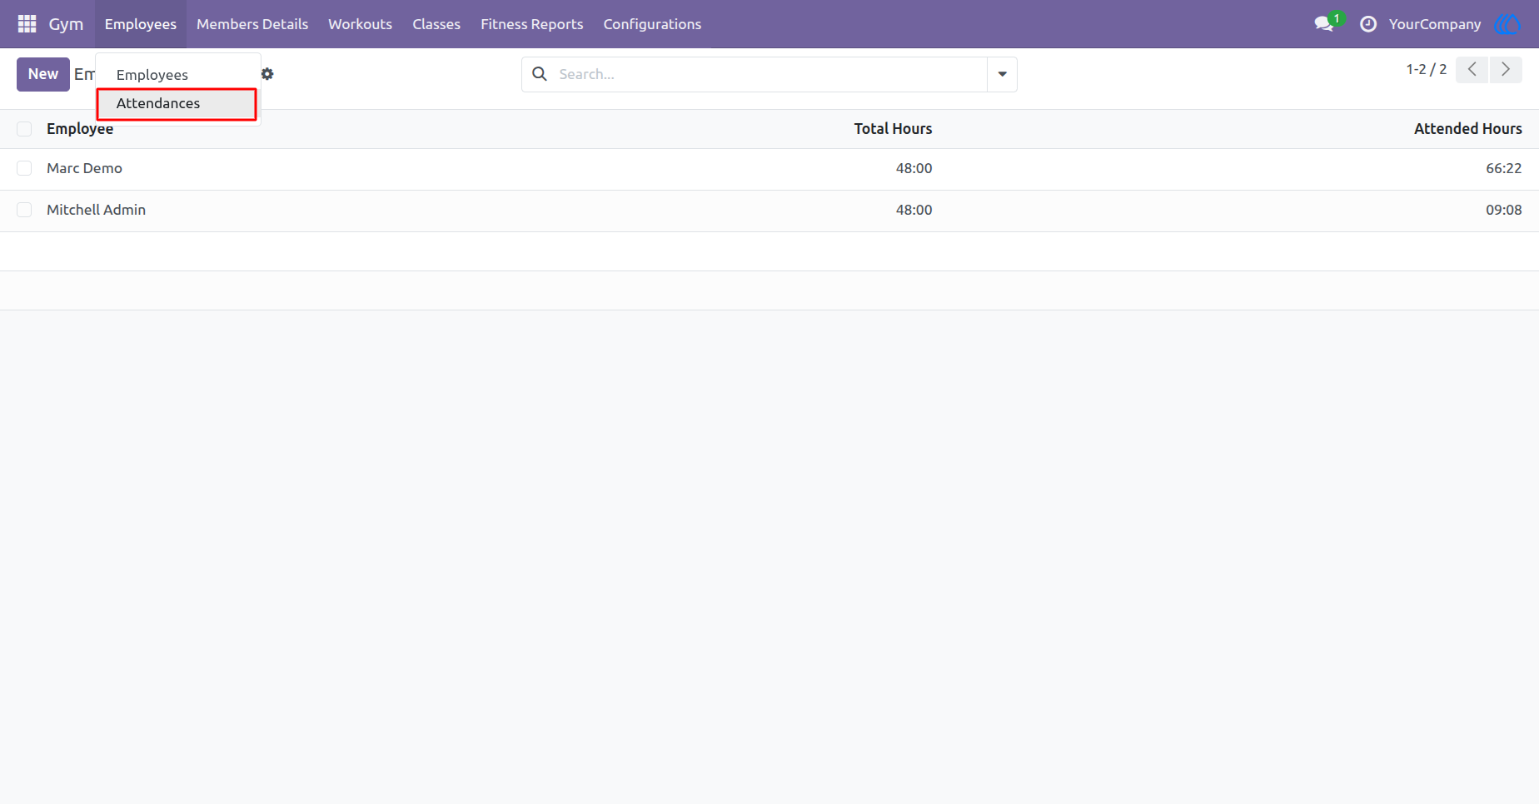
Task: Select Employees from the dropdown list
Action: pos(177,75)
